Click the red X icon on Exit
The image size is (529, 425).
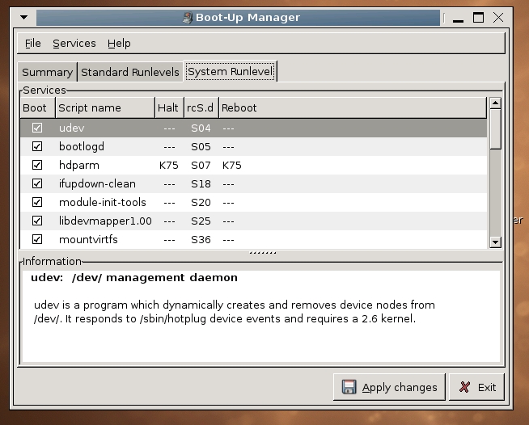[x=466, y=387]
